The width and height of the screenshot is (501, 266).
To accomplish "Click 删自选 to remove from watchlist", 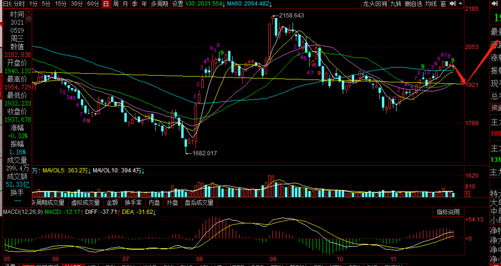I will [x=414, y=4].
